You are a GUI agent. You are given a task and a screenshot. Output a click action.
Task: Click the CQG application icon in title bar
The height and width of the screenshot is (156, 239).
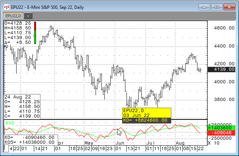pos(6,7)
